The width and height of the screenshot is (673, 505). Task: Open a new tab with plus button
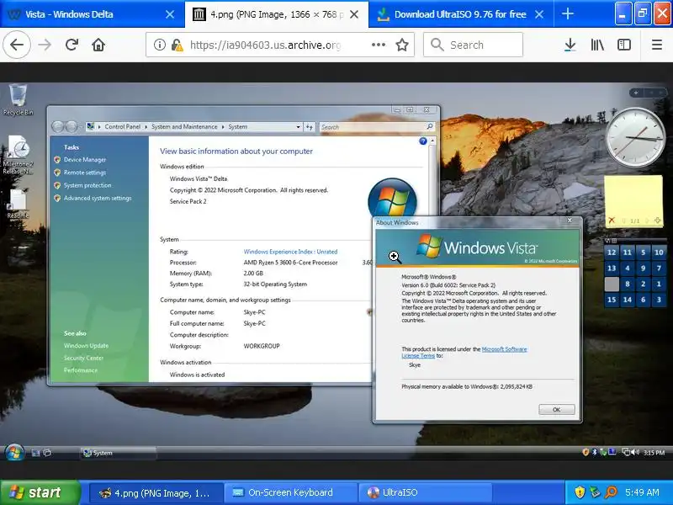pyautogui.click(x=567, y=14)
